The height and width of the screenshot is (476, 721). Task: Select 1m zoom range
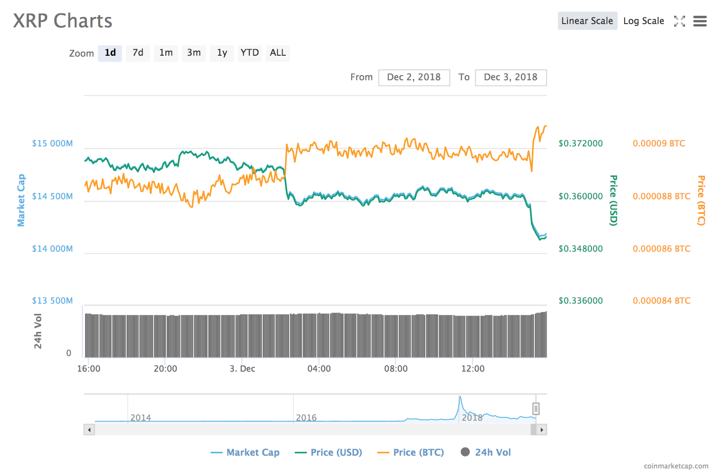pyautogui.click(x=166, y=53)
